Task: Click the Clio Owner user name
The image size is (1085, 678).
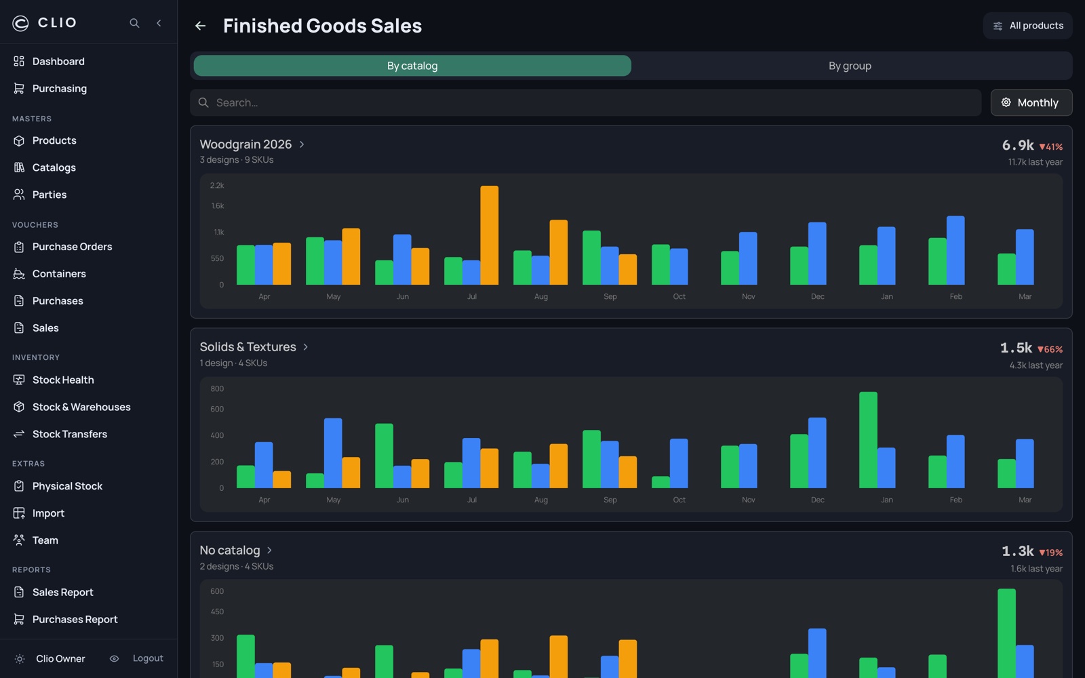Action: [x=60, y=659]
